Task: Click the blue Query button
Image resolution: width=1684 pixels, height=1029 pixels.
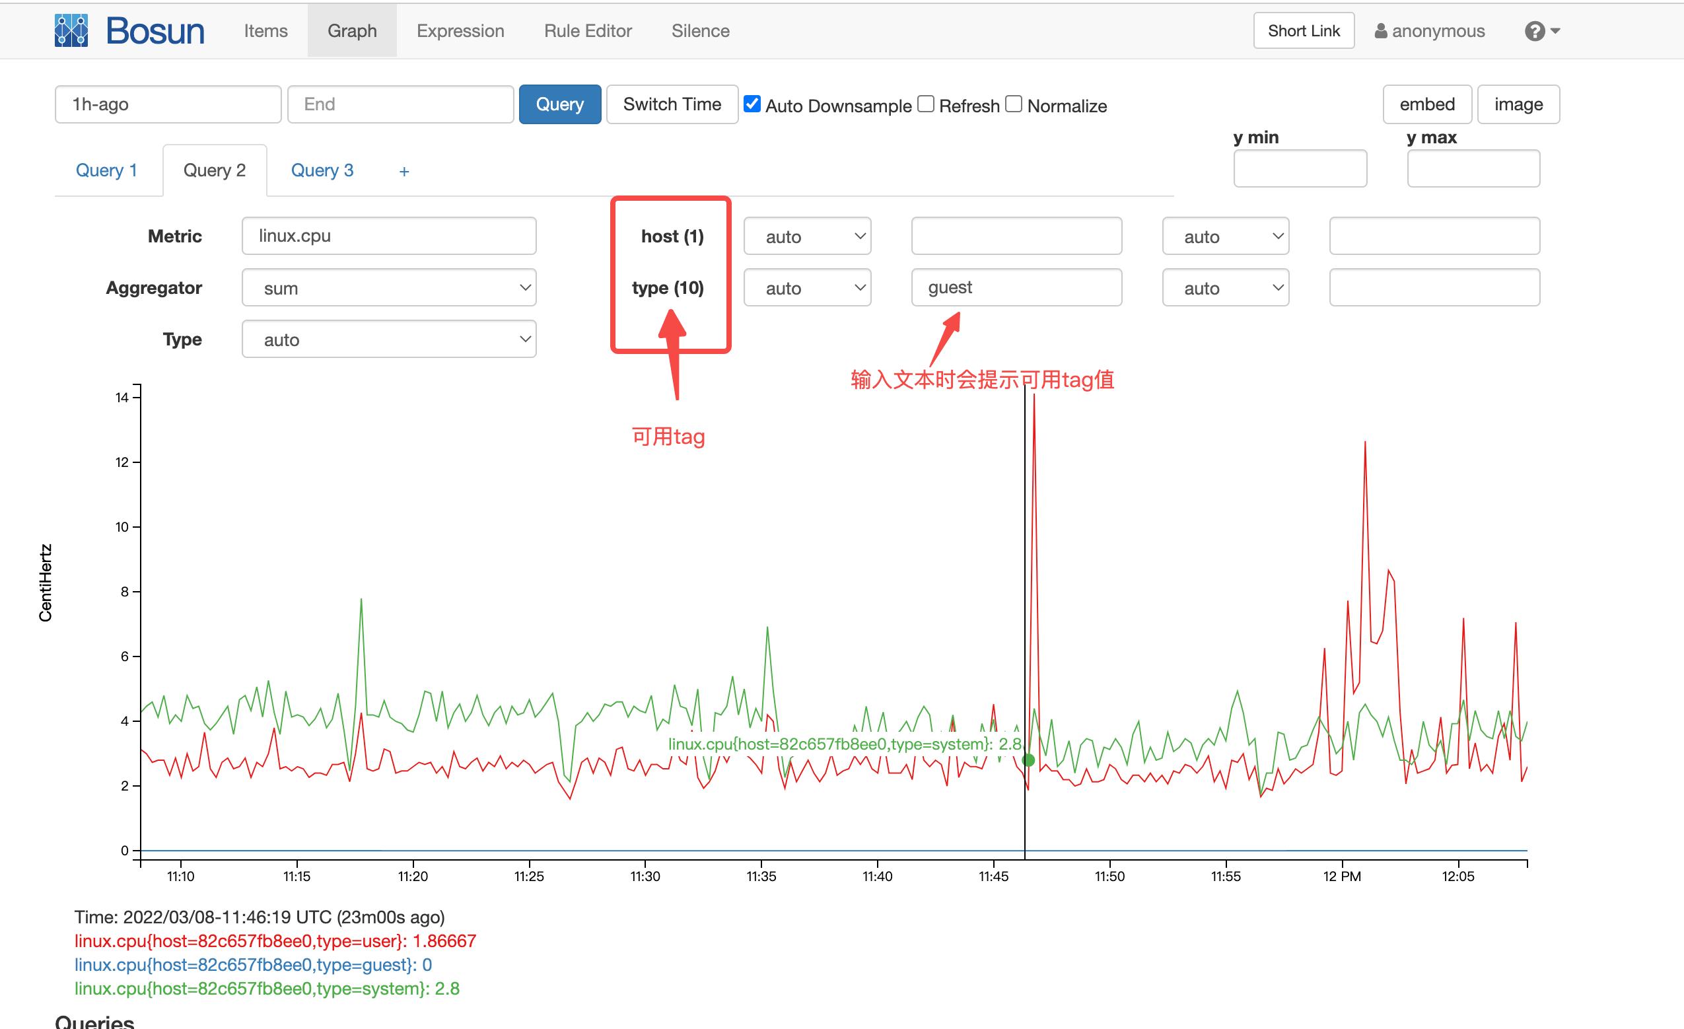Action: pos(560,104)
